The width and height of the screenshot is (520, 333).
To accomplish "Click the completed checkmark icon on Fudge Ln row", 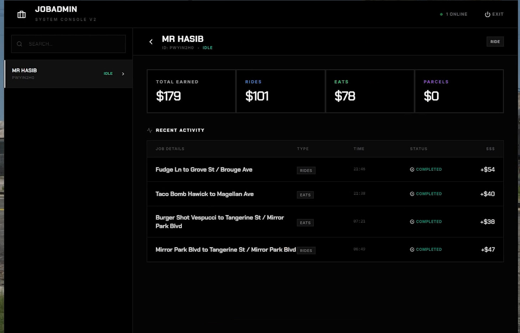I will [x=412, y=169].
